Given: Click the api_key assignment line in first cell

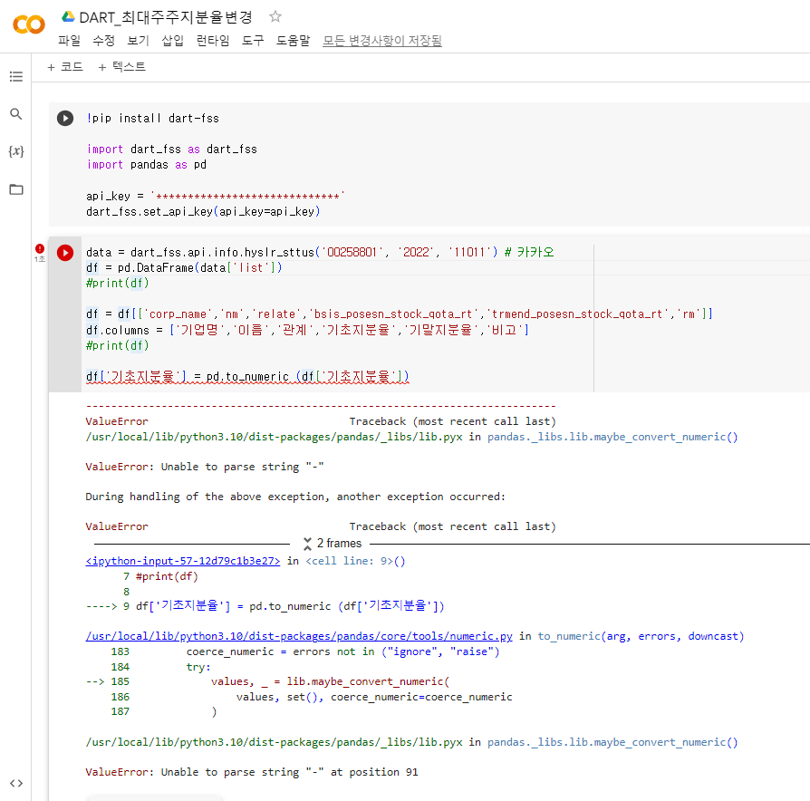Looking at the screenshot, I should tap(215, 196).
